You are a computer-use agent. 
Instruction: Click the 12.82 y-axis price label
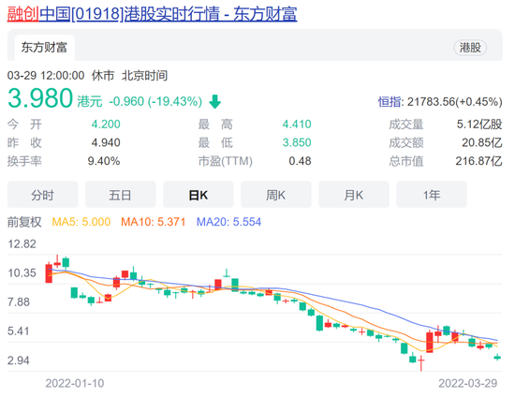pyautogui.click(x=22, y=244)
